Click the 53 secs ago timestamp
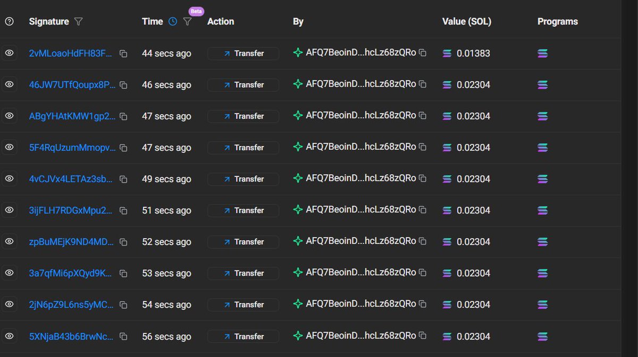Image resolution: width=638 pixels, height=357 pixels. pos(166,273)
